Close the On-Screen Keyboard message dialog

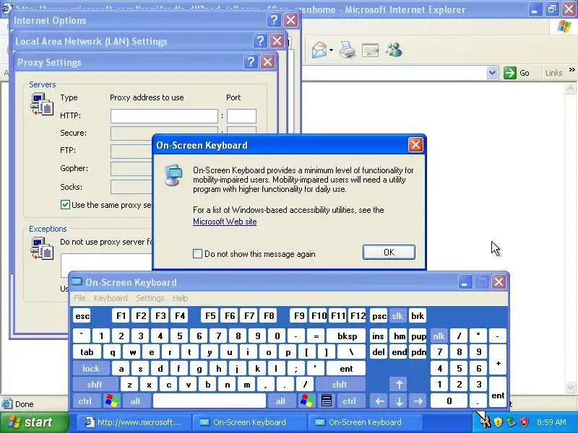coord(415,145)
